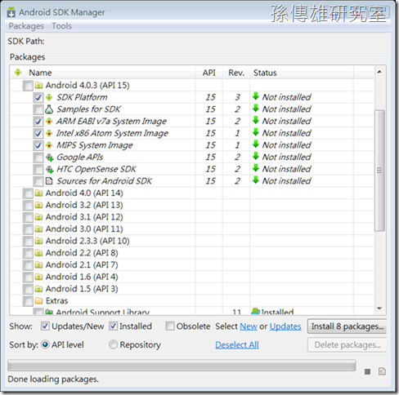Screen dimensions: 399x395
Task: Check the Android 4.0.3 (API 15) group checkbox
Action: [x=28, y=86]
